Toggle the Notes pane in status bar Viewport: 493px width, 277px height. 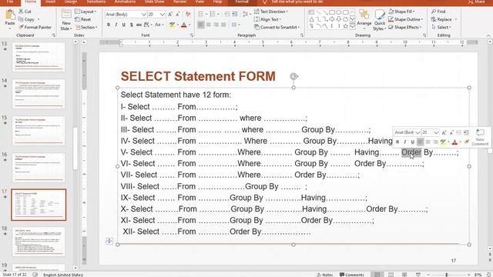pyautogui.click(x=325, y=275)
